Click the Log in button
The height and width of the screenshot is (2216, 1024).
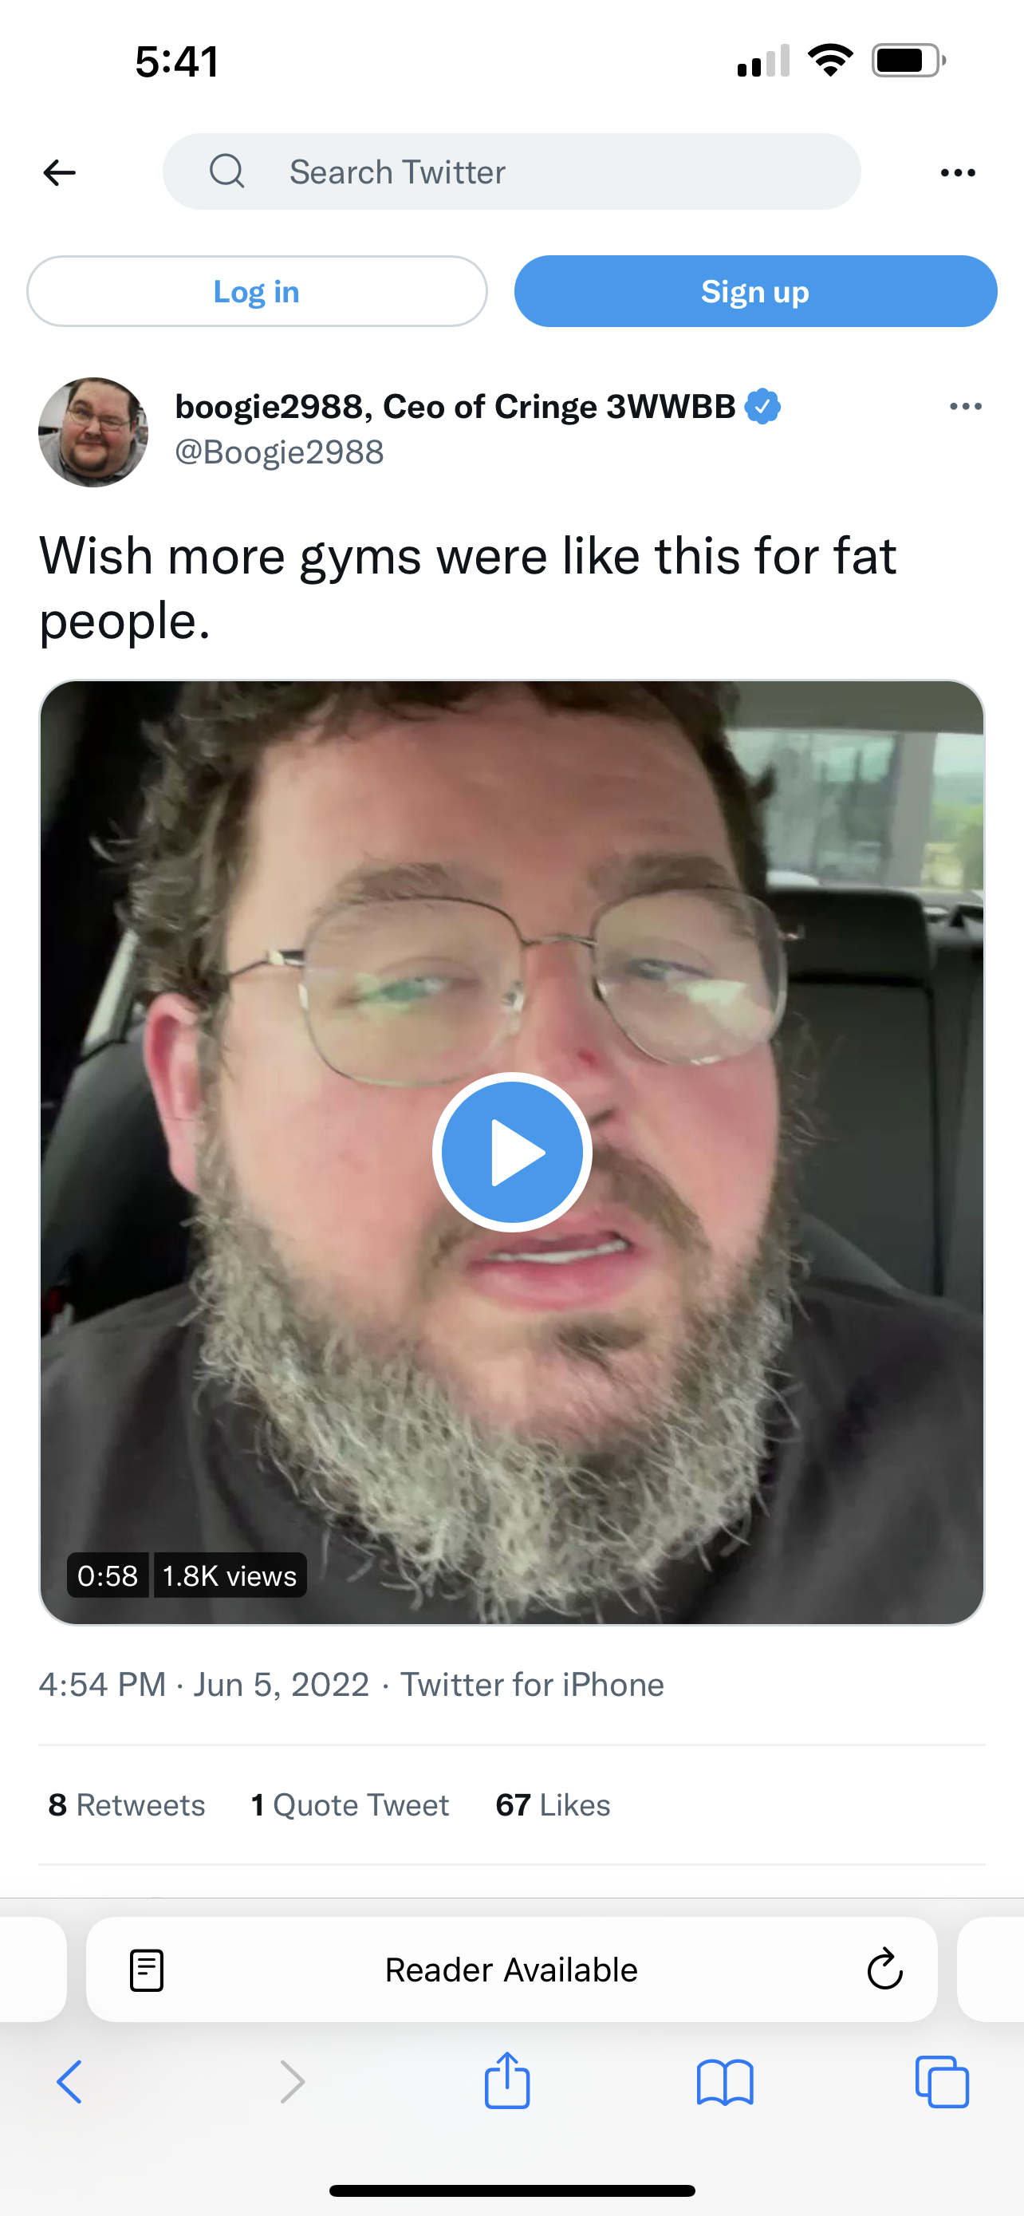pyautogui.click(x=257, y=292)
